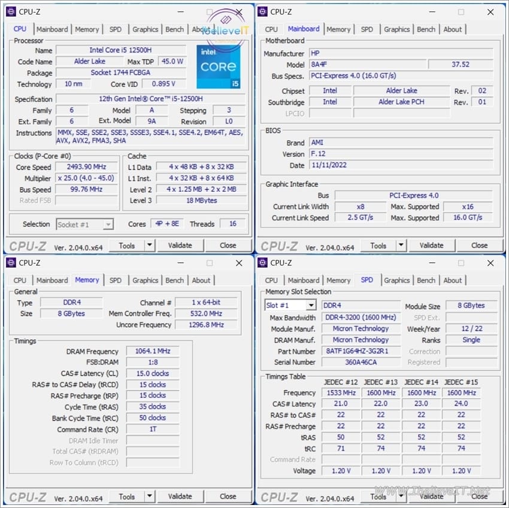Switch to Memory tab in the CPU window
The image size is (509, 508).
pos(87,29)
